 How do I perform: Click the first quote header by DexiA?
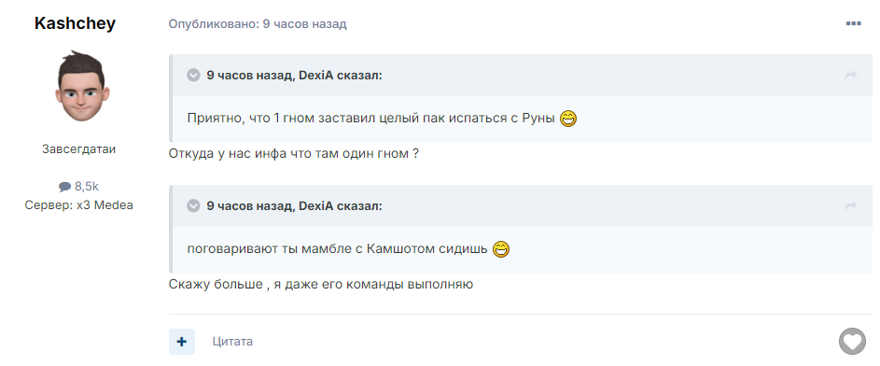pyautogui.click(x=294, y=76)
